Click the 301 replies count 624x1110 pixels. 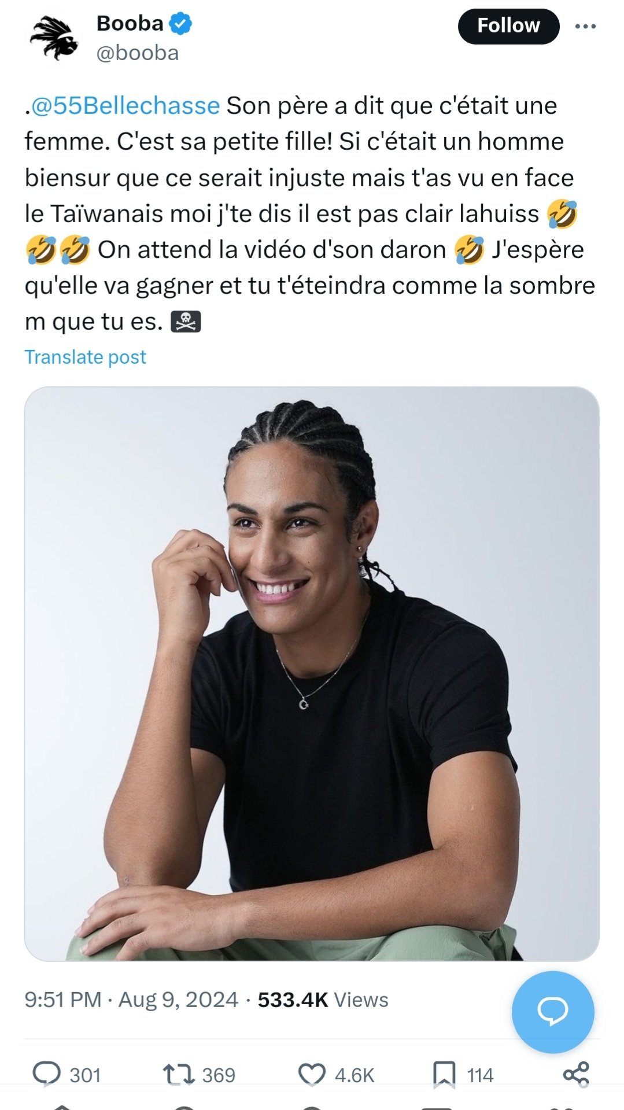click(x=85, y=1075)
